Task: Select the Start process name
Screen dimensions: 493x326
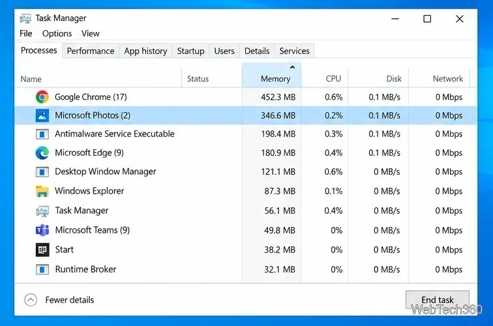Action: pyautogui.click(x=65, y=250)
